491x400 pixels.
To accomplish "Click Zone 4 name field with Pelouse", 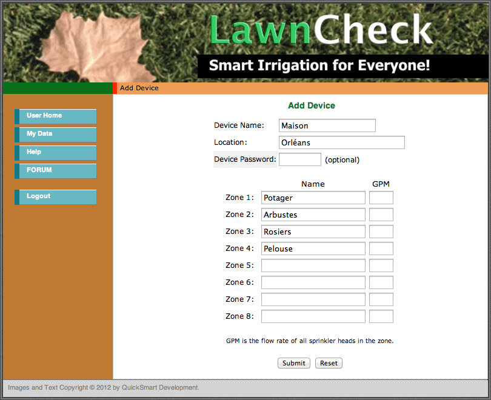I will coord(313,248).
